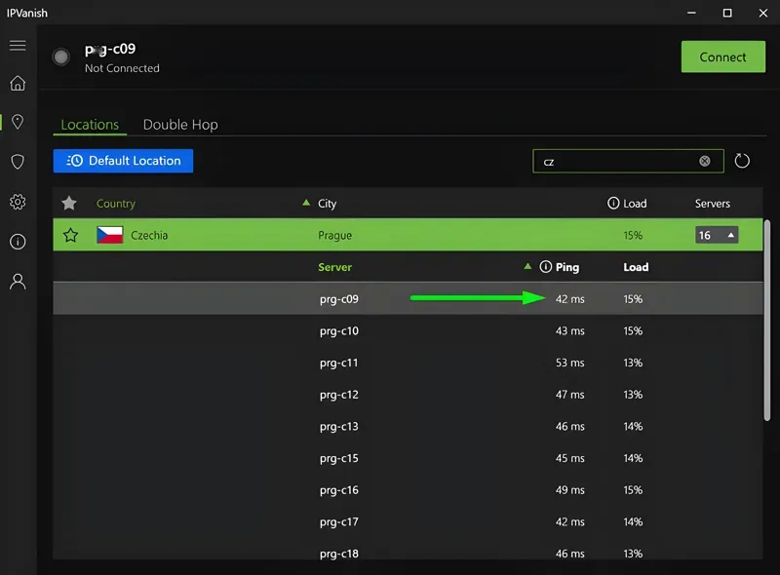Click the 49 ms ping value
The image size is (780, 575).
click(569, 490)
